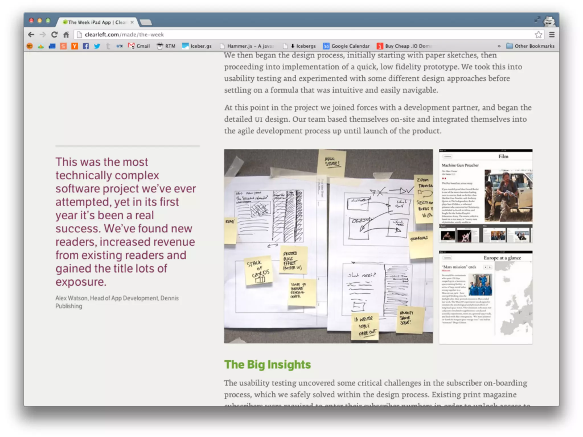Open the Hacker News Y bookmark
Viewport: 583px width, 437px height.
coord(75,46)
